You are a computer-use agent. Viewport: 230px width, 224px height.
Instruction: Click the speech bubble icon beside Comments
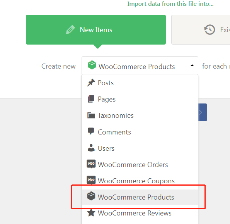[x=91, y=131]
